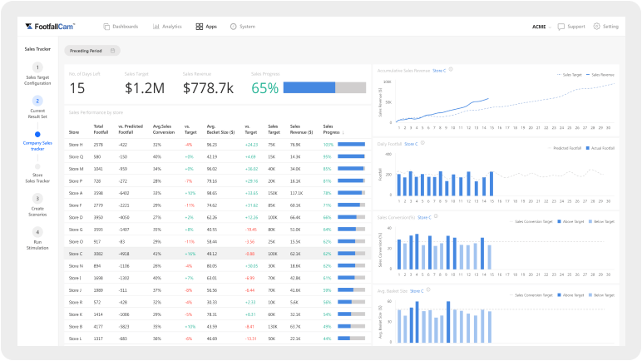Toggle Sales Target legend in revenue chart
Image resolution: width=642 pixels, height=361 pixels.
(x=570, y=75)
